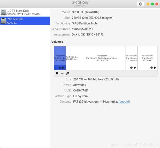Select Partition 1 210 MB FAT volume
Screen dimensions: 160x148
point(60,58)
